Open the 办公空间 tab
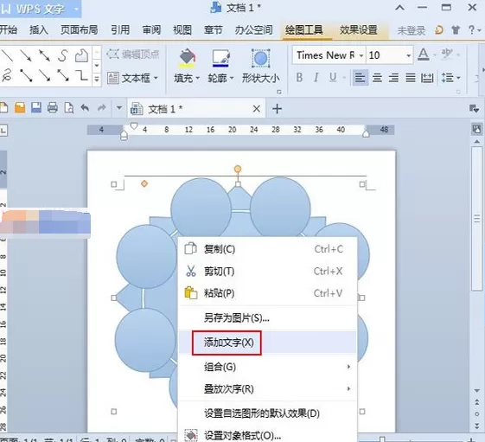 (x=253, y=30)
